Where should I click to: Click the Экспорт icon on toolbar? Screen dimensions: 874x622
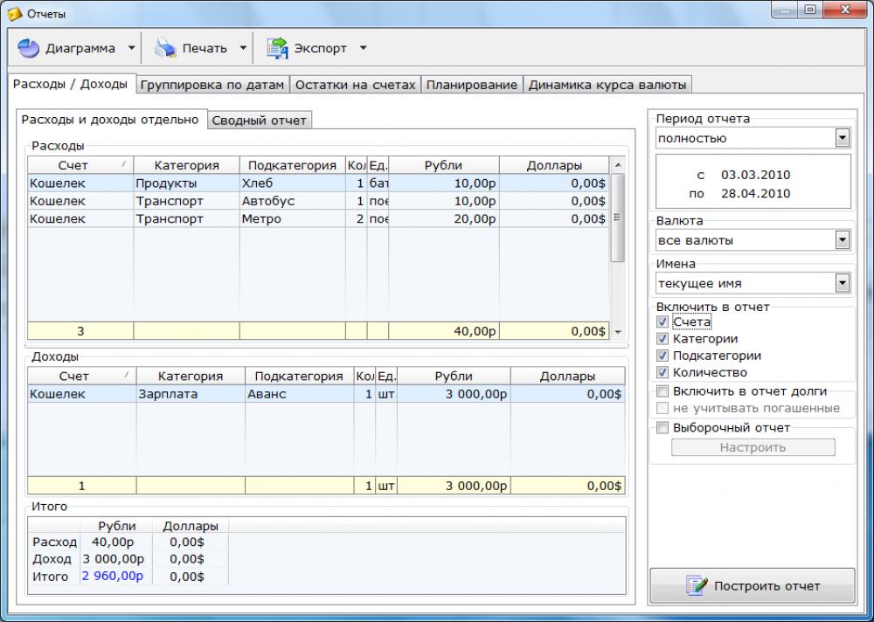(x=277, y=47)
